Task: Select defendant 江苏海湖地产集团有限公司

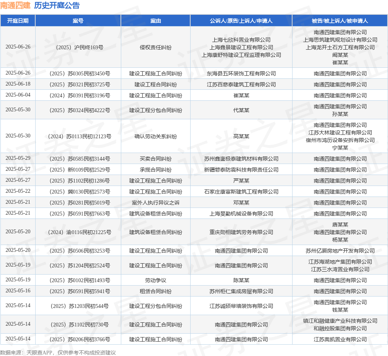Action: coord(340,262)
